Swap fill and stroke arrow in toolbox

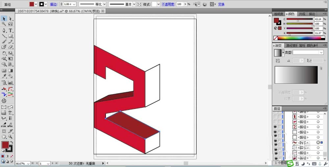point(12,142)
